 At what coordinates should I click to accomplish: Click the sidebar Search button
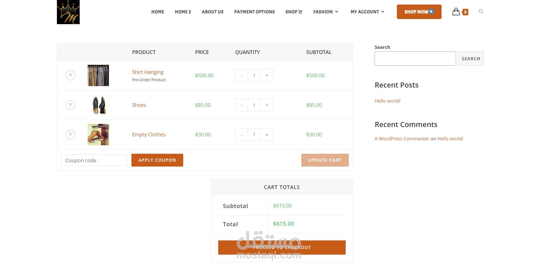coord(471,59)
